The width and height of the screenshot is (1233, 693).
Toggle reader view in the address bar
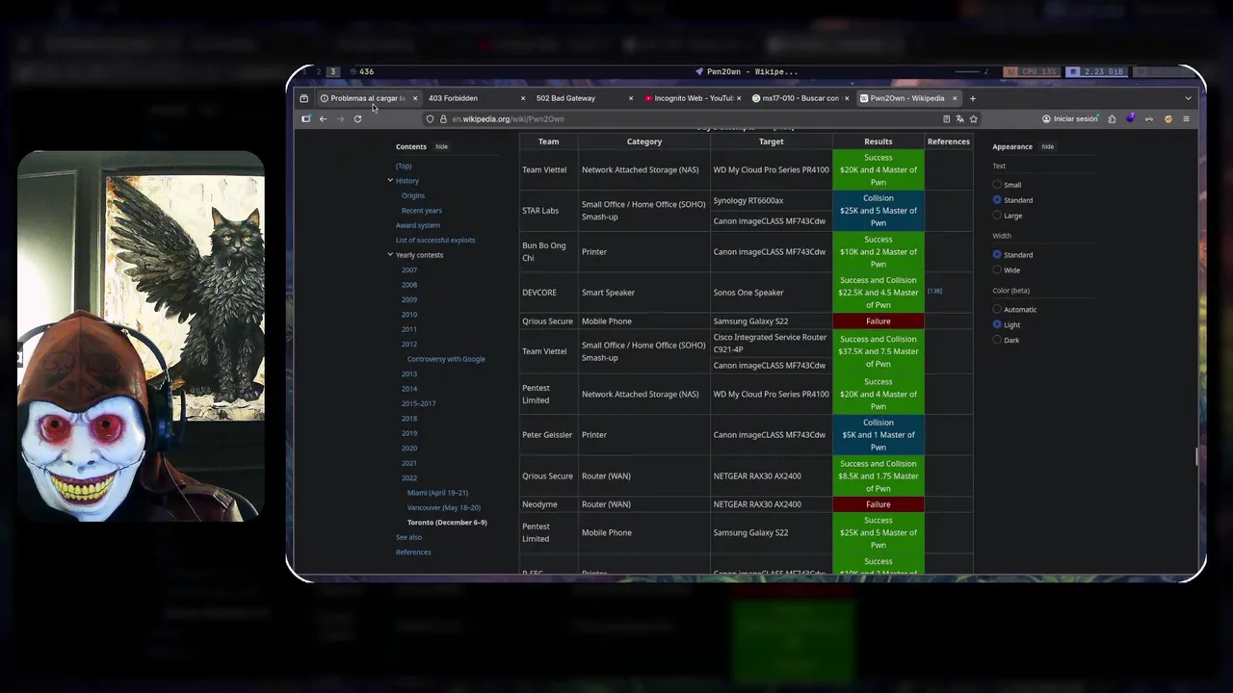(x=947, y=119)
